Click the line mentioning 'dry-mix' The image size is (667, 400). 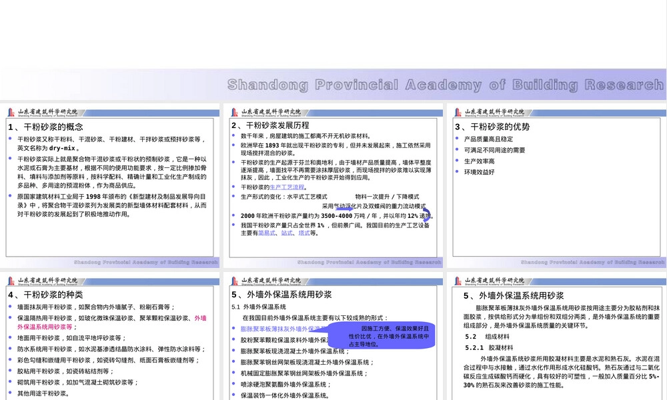coord(47,148)
